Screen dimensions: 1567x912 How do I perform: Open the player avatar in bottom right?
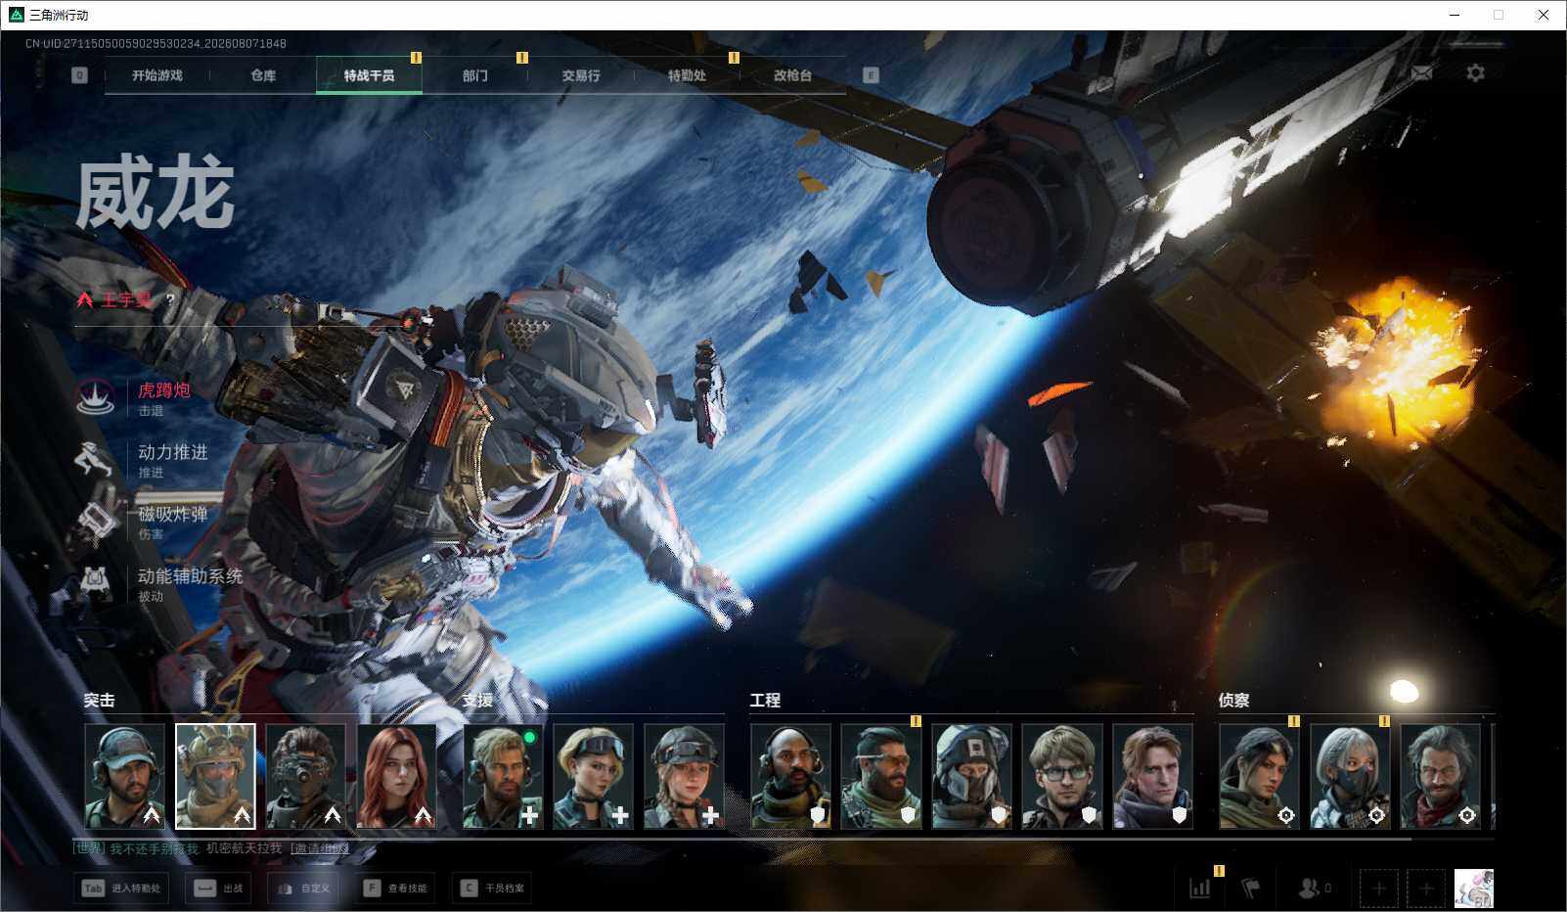[1474, 889]
